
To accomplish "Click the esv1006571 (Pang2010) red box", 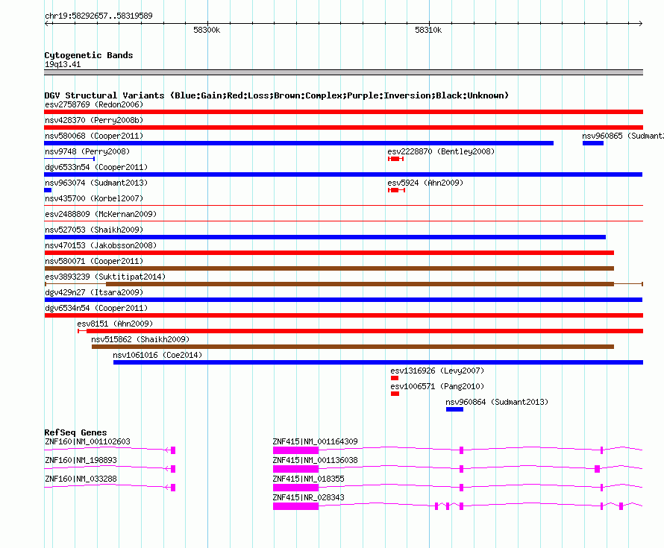I will tap(395, 394).
